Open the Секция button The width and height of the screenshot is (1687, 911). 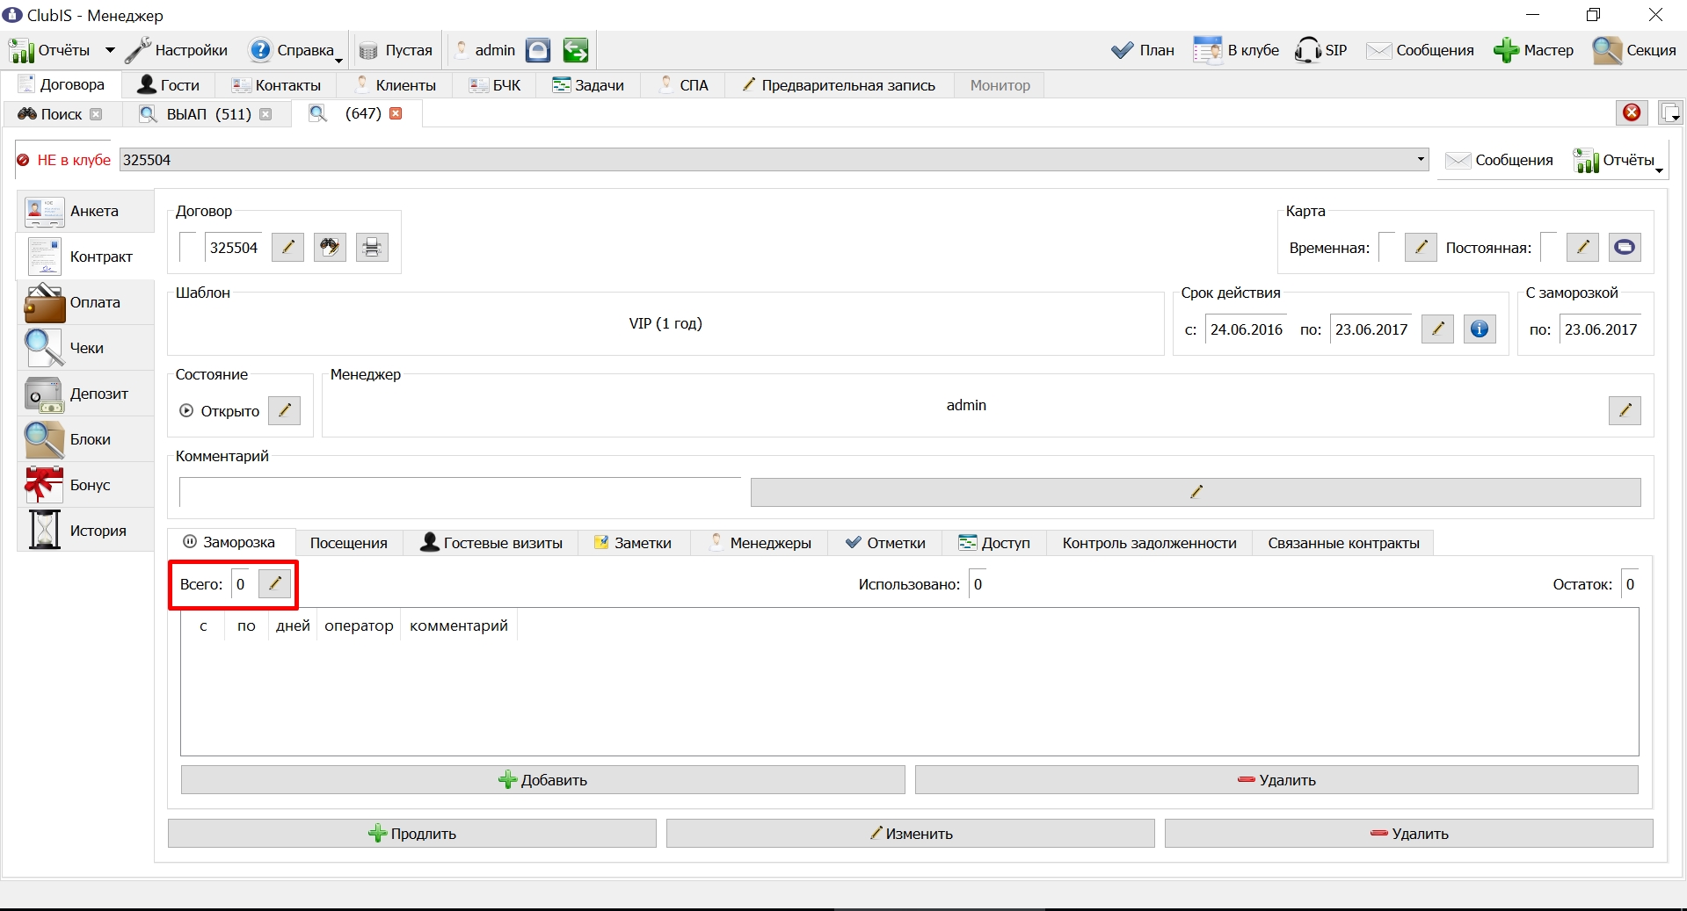[x=1635, y=50]
